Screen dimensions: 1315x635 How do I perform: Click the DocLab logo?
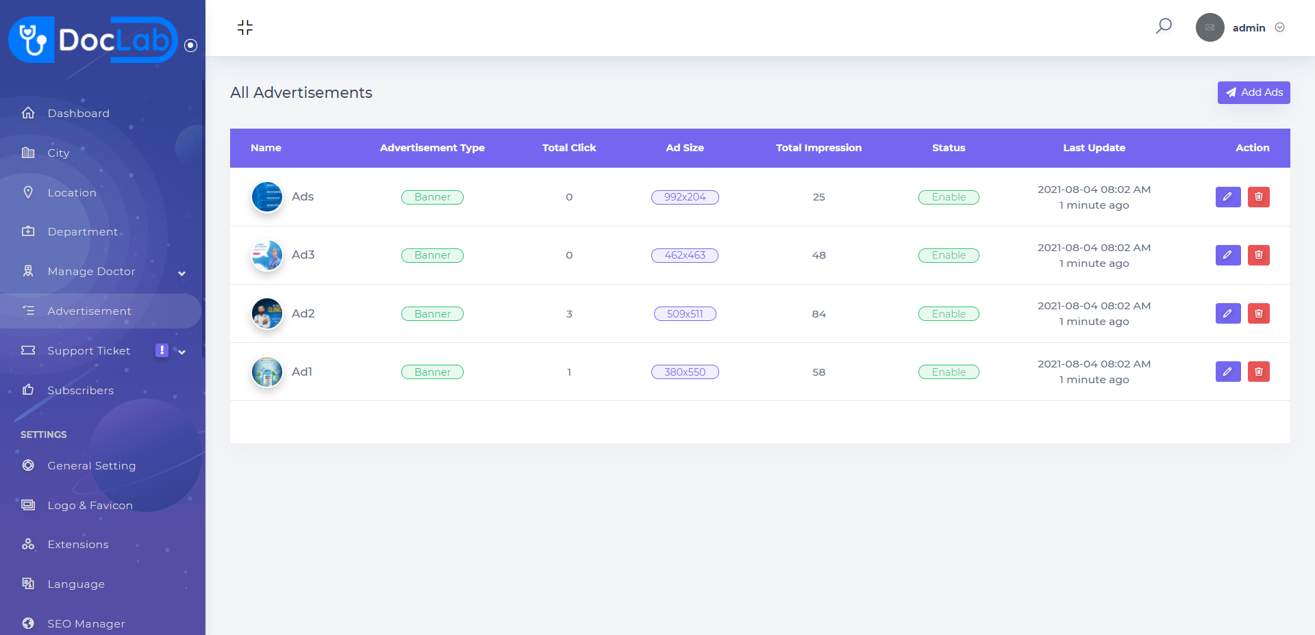(x=93, y=40)
